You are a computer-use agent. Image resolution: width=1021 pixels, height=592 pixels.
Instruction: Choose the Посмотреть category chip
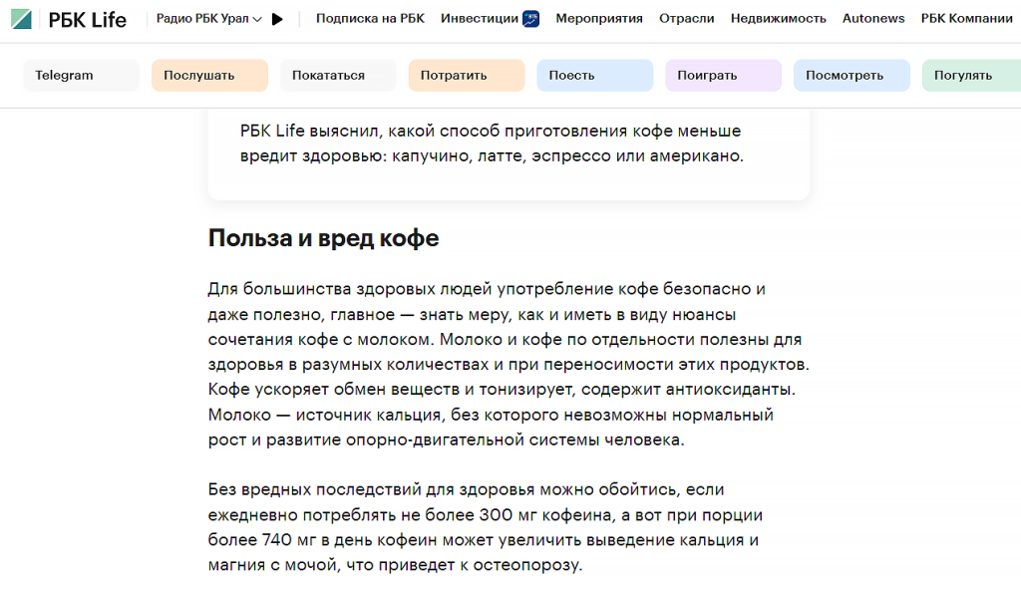851,76
